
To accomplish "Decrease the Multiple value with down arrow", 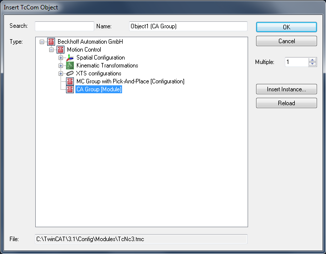I will click(312, 64).
